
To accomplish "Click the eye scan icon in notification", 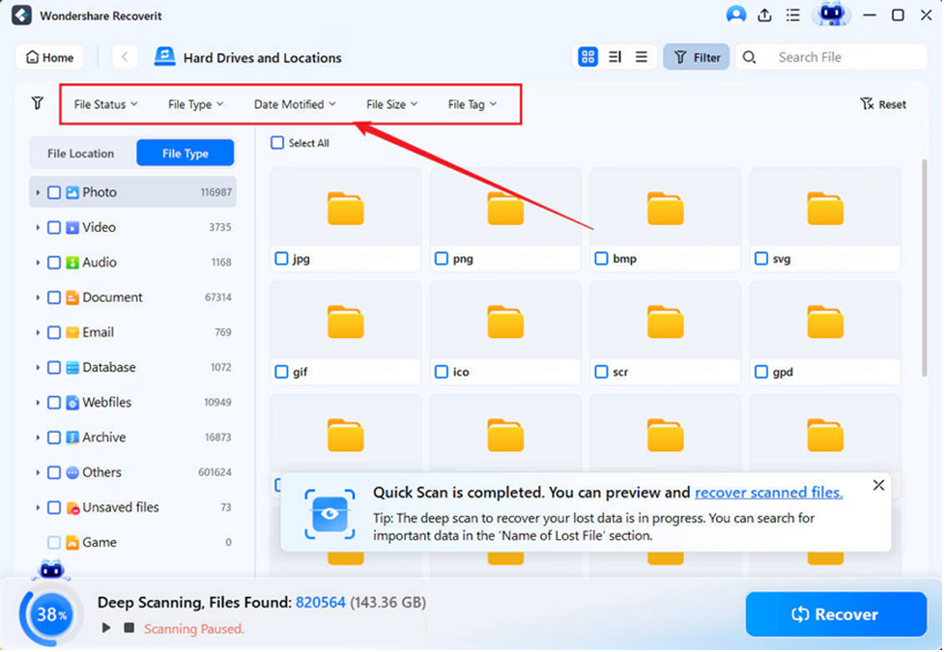I will click(x=330, y=516).
